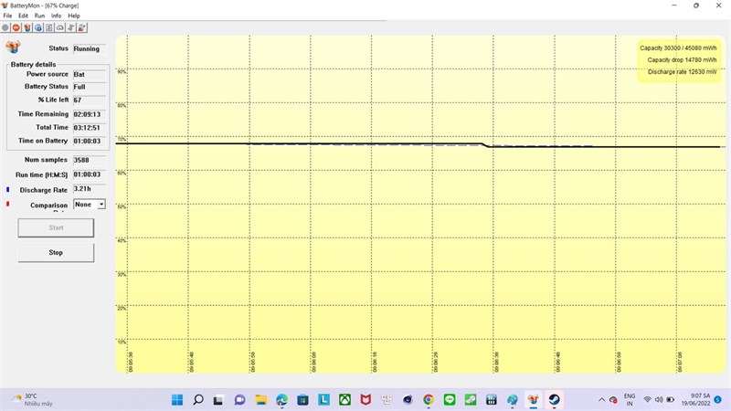Click the Stop button

(x=56, y=252)
